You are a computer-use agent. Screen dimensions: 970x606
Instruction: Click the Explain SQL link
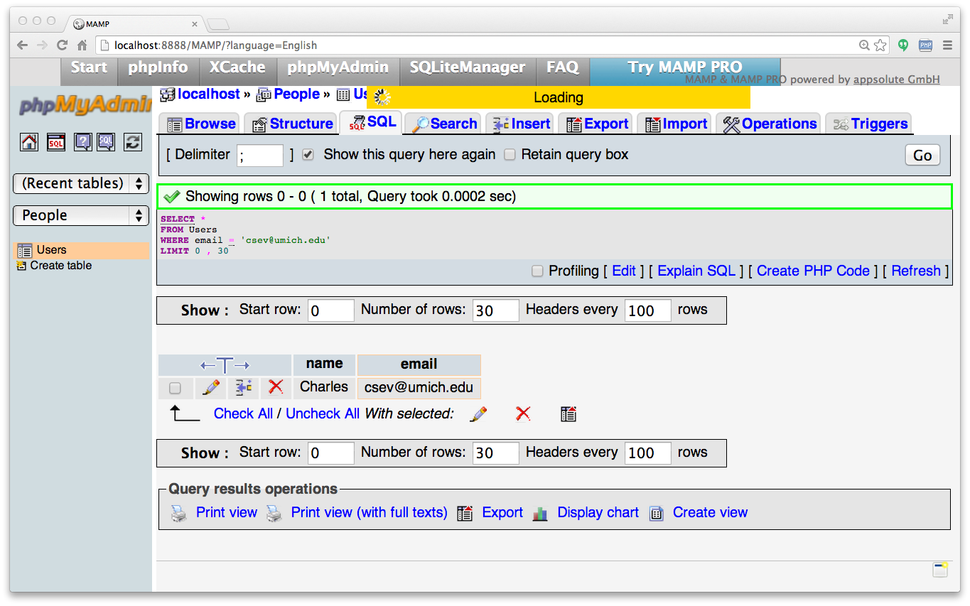pyautogui.click(x=696, y=271)
